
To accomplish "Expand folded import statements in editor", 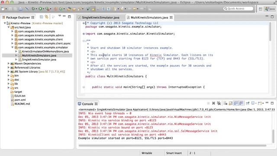I will [x=84, y=34].
